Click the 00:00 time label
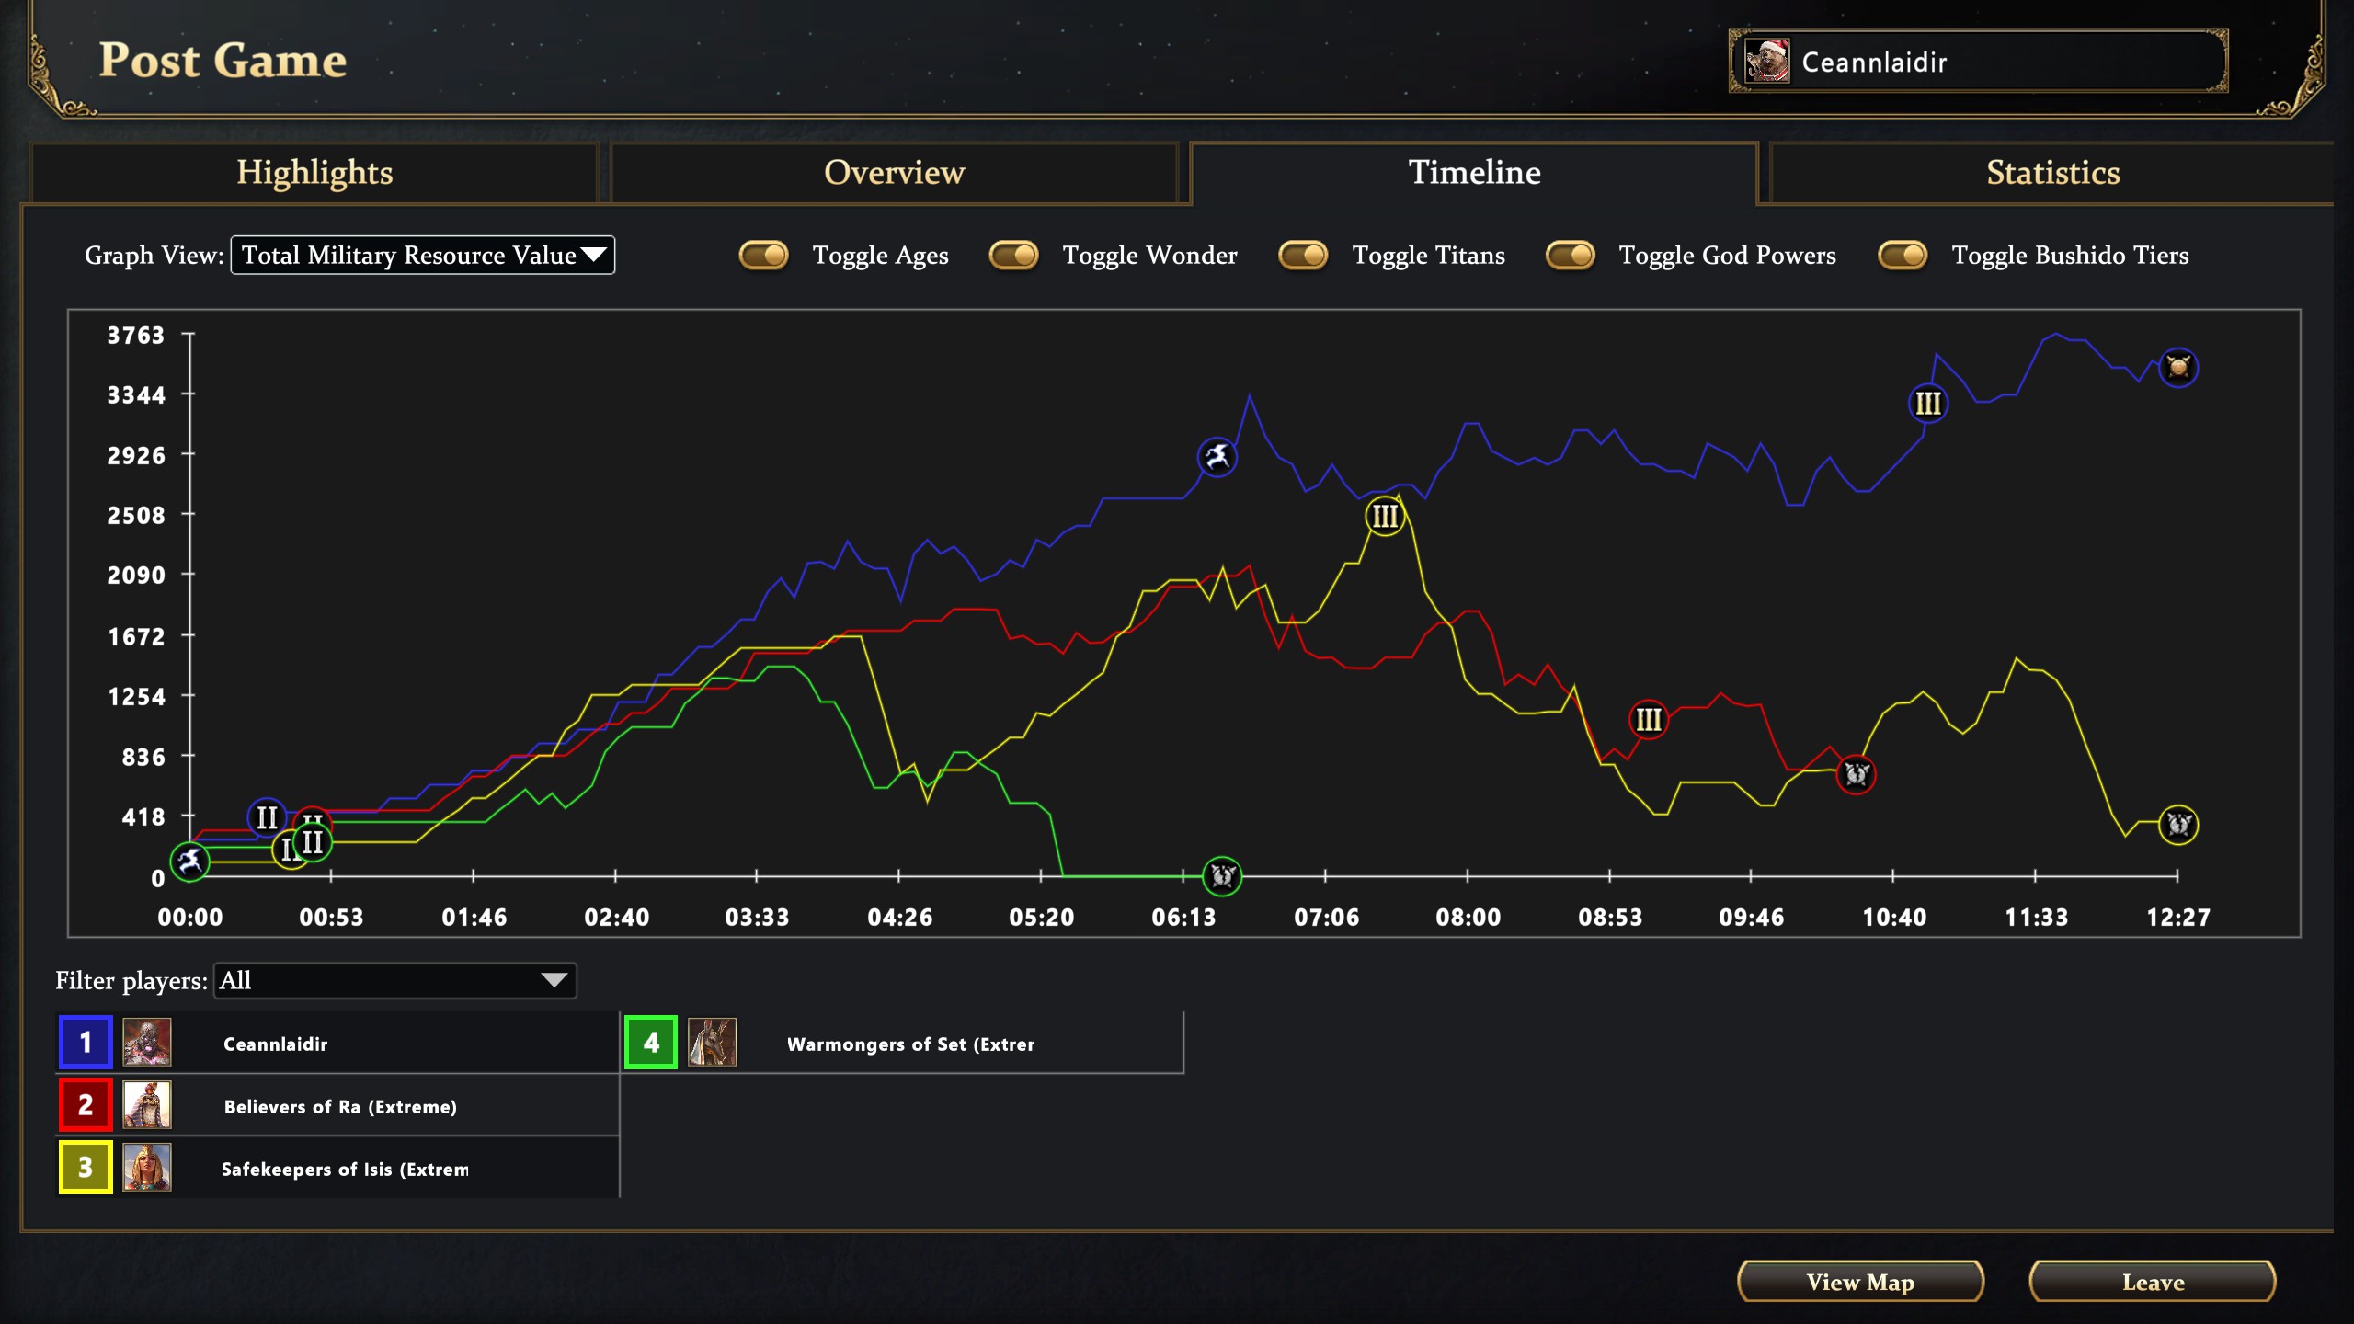2354x1324 pixels. (190, 918)
